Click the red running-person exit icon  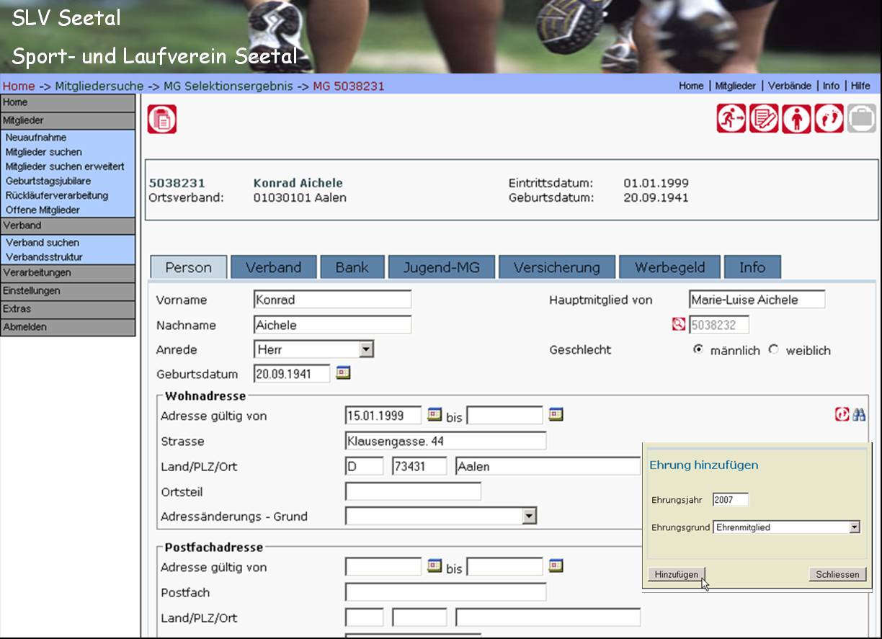[x=731, y=119]
